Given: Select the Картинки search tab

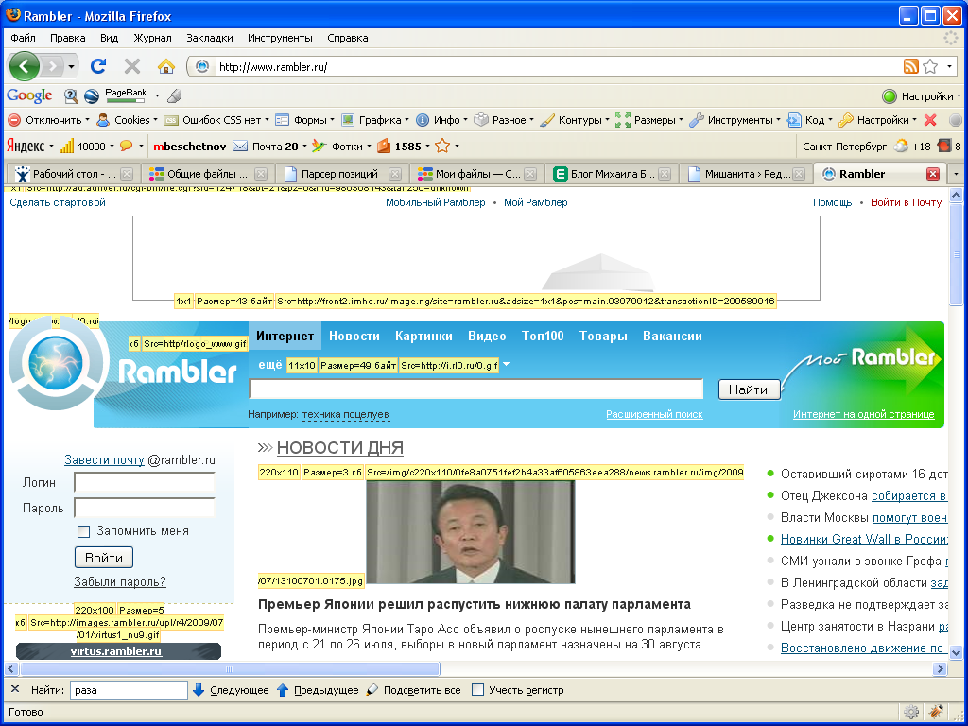Looking at the screenshot, I should pos(423,336).
